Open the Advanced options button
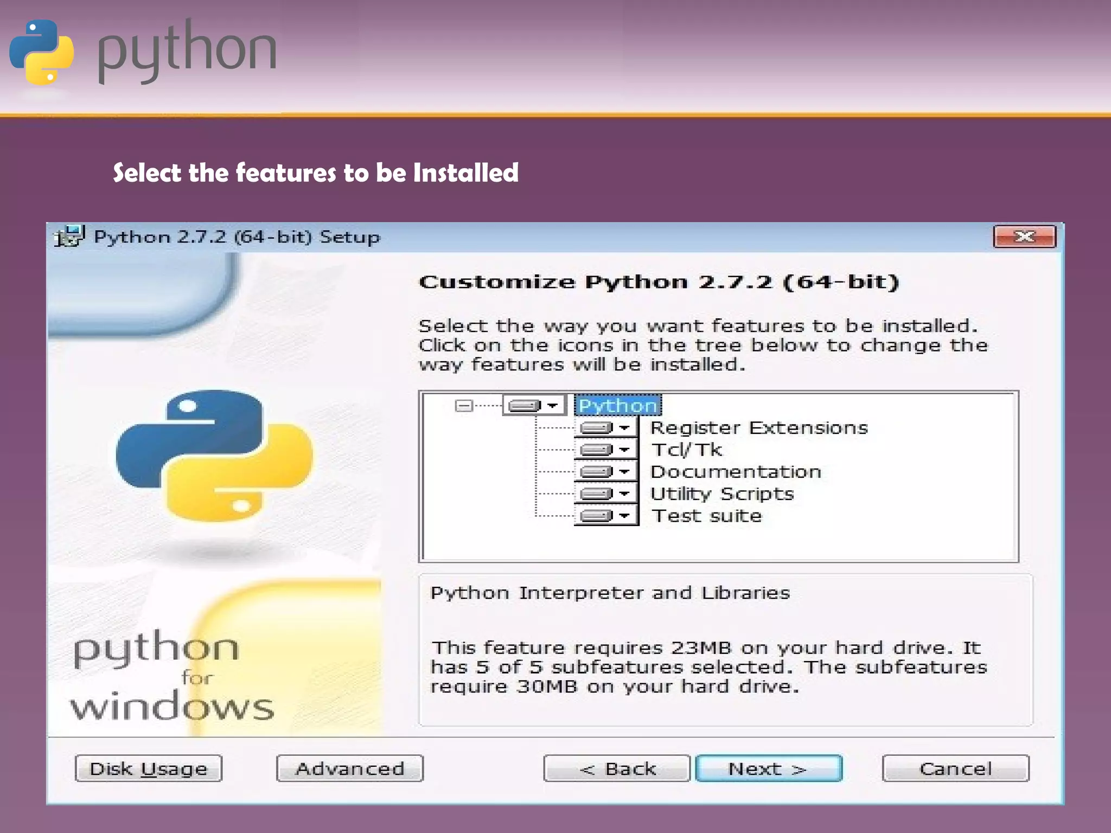Viewport: 1111px width, 833px height. click(x=350, y=768)
